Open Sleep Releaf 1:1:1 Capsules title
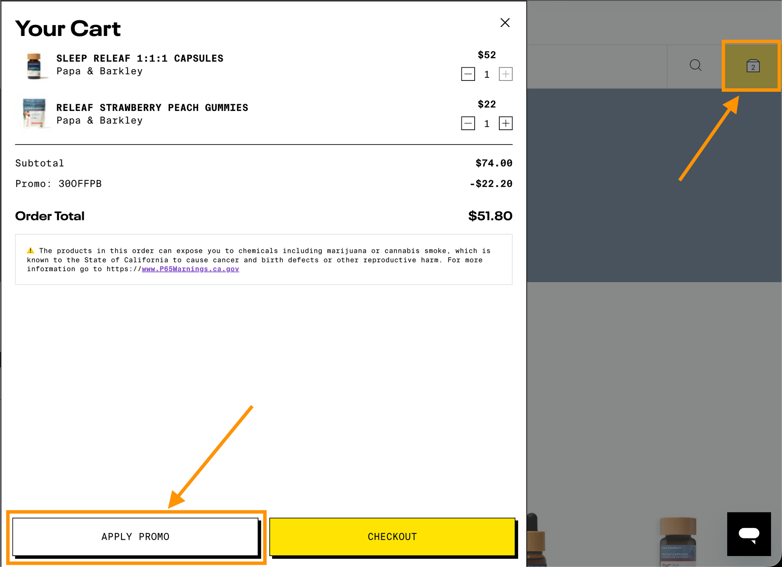This screenshot has height=567, width=782. tap(140, 58)
